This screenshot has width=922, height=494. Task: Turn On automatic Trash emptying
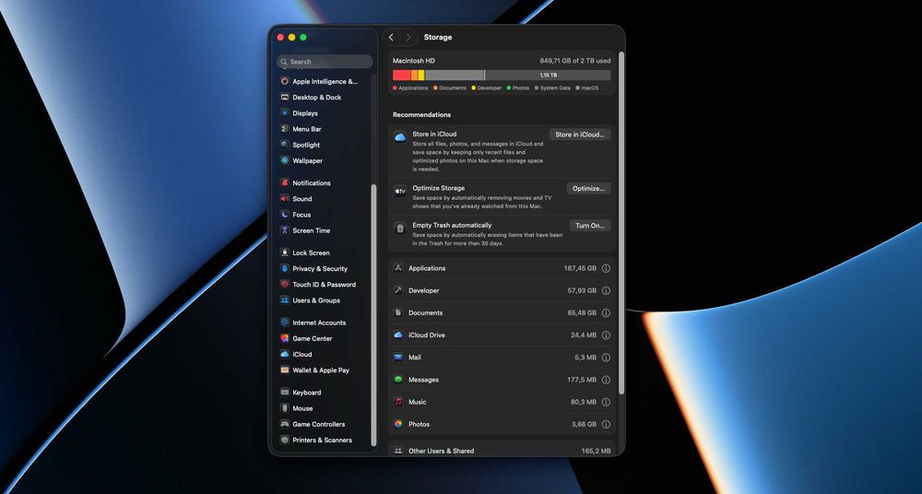(590, 226)
